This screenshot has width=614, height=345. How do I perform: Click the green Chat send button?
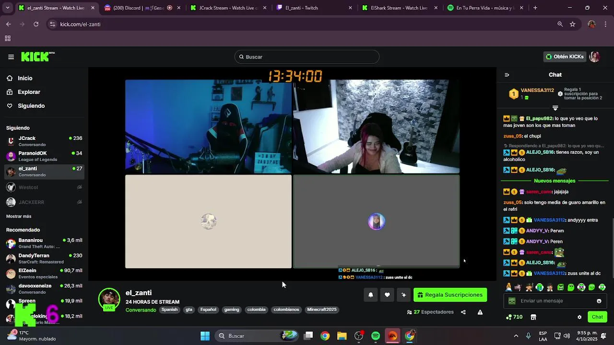(x=597, y=317)
